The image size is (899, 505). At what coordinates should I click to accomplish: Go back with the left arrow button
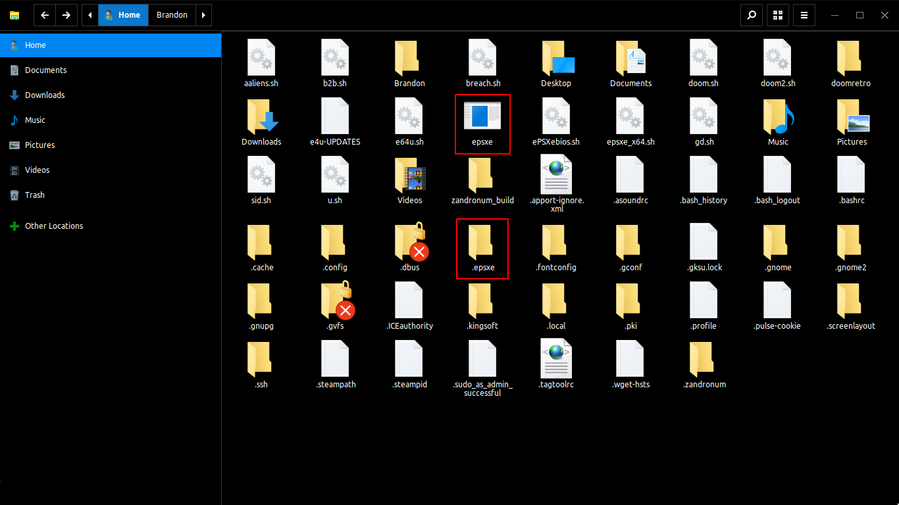(45, 14)
